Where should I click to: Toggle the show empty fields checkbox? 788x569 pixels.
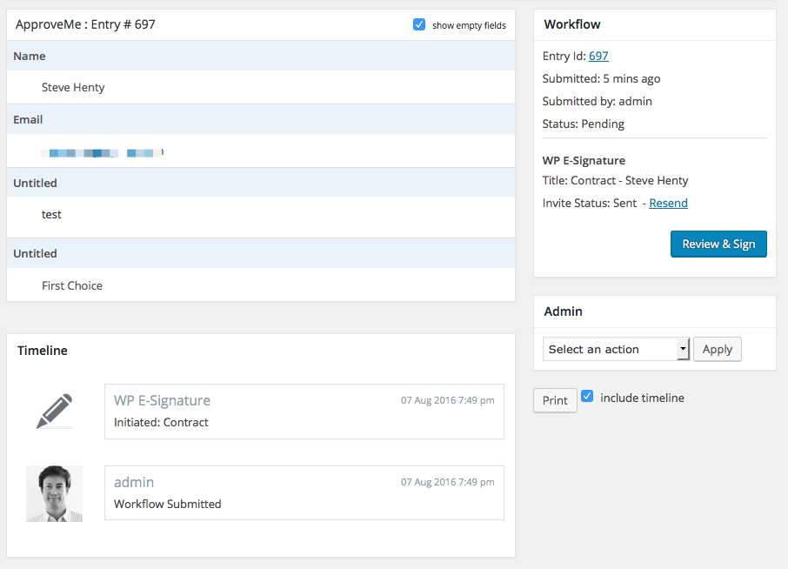(x=419, y=25)
